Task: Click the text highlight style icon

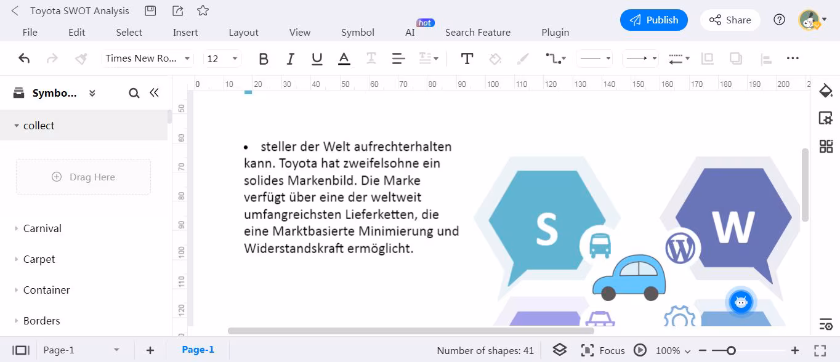Action: coord(371,58)
